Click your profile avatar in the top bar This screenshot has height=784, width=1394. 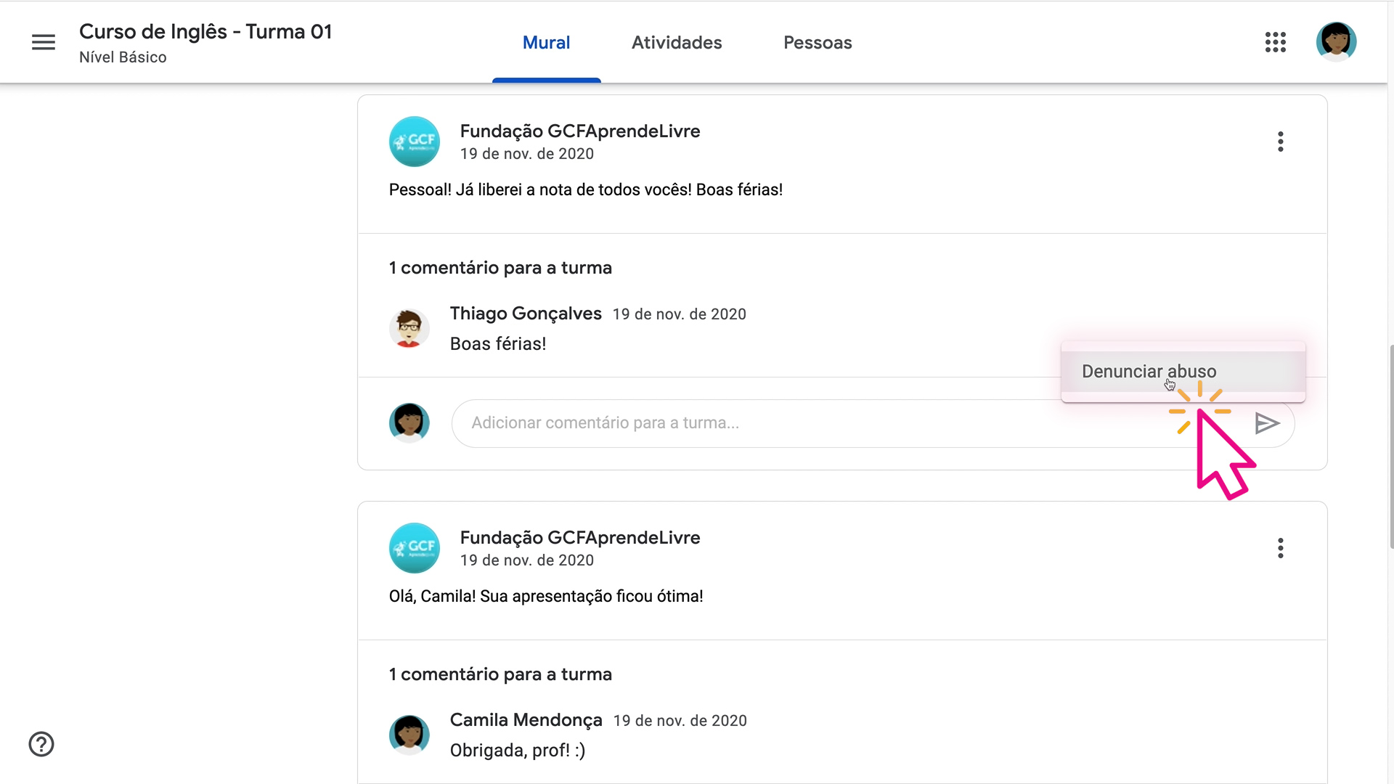[1337, 41]
